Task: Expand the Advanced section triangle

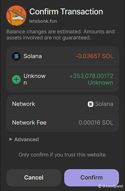Action: (11, 139)
